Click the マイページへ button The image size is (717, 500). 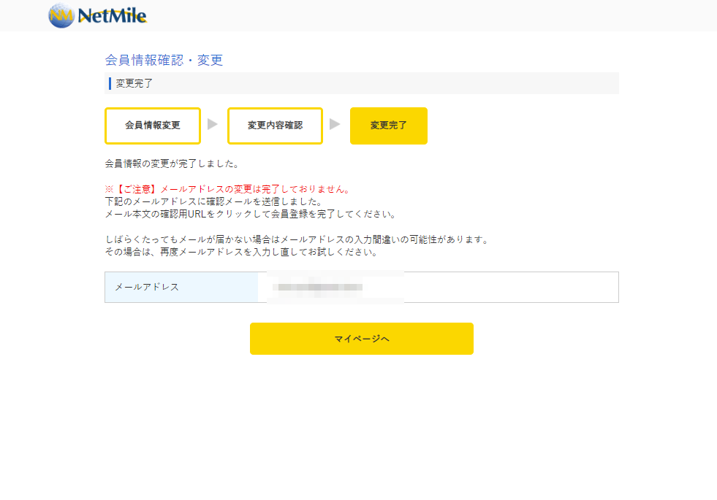(x=361, y=339)
